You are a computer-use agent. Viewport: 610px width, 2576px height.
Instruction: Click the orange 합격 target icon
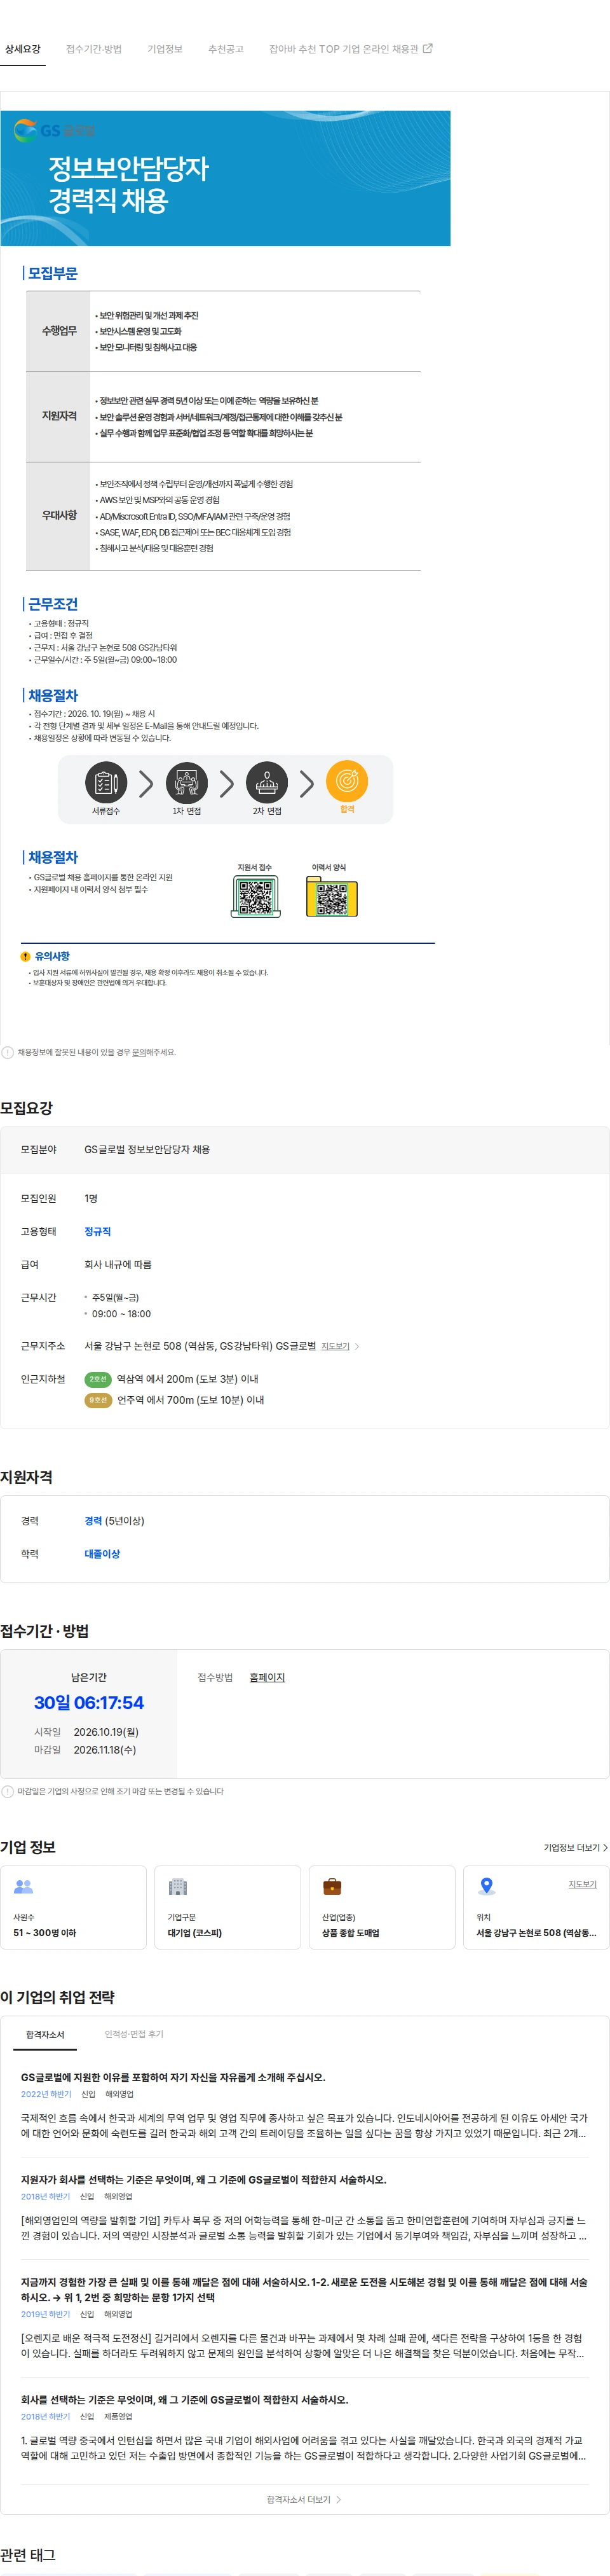(348, 781)
